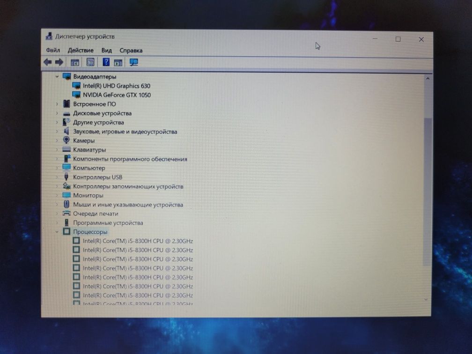Select NVIDIA GeForce GTX 1050 entry
472x354 pixels.
[117, 95]
